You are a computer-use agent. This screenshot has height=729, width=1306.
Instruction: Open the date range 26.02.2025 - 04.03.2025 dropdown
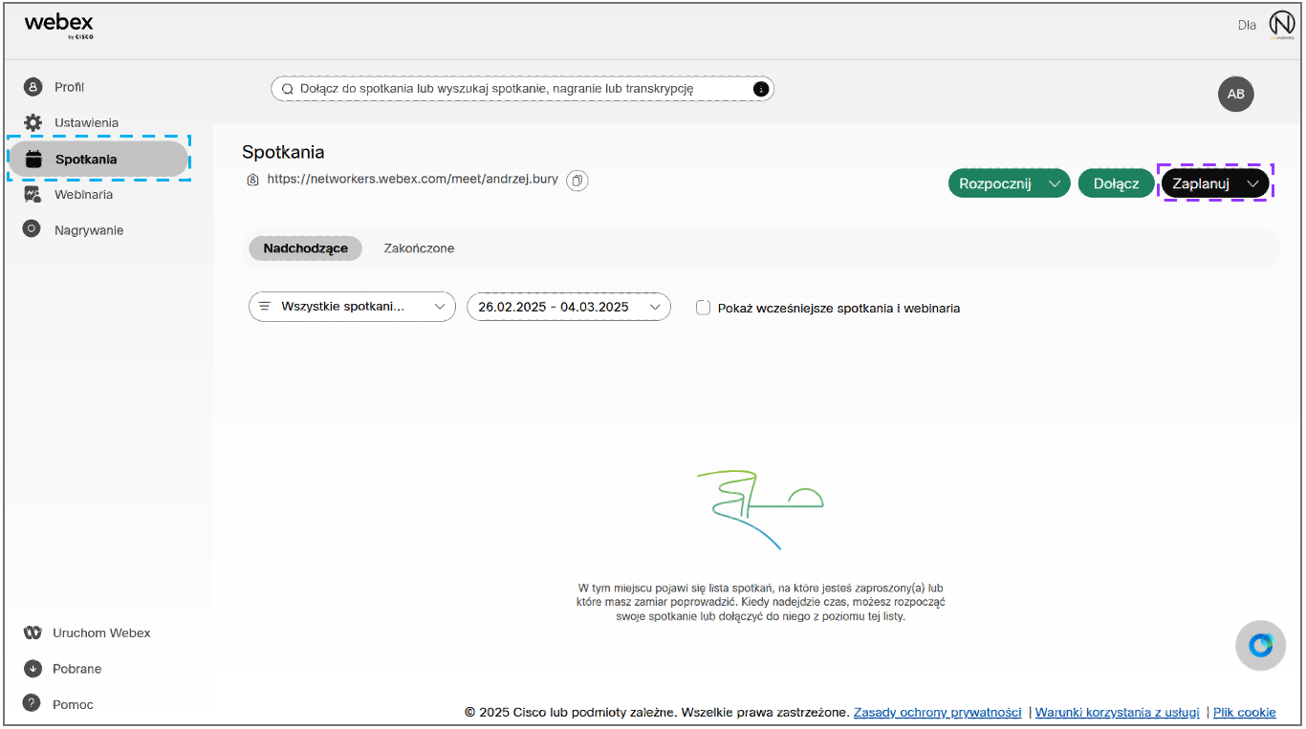569,307
